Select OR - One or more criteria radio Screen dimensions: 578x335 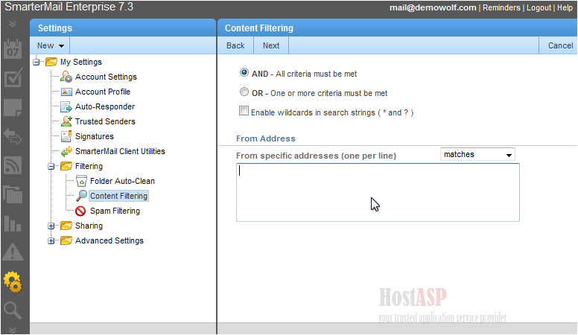point(244,92)
